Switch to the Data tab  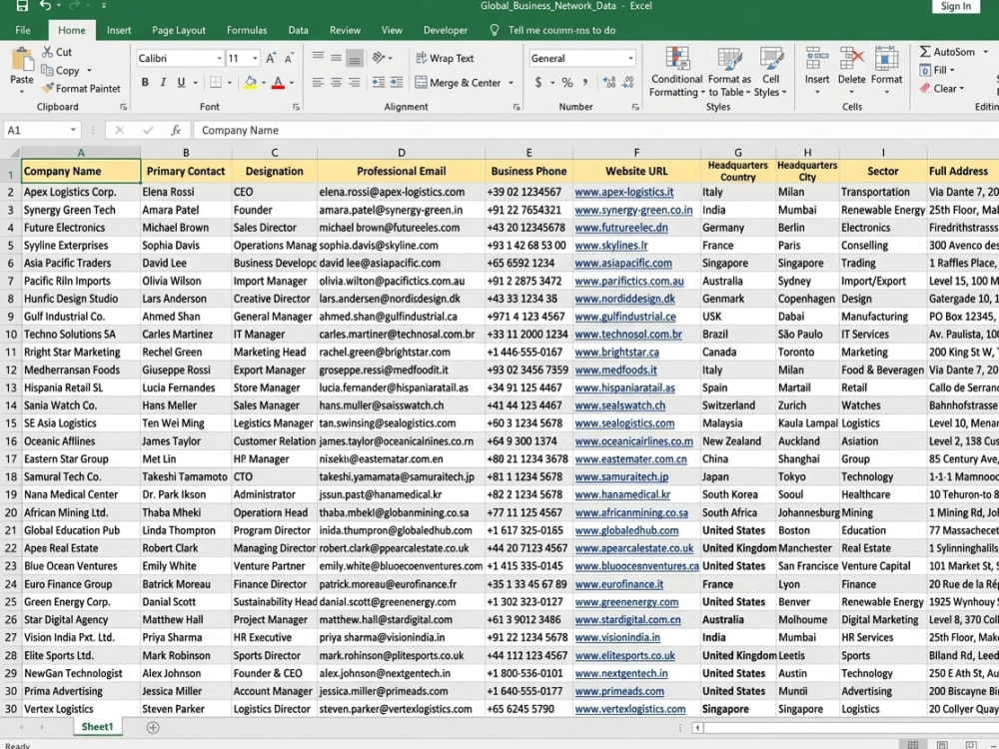point(298,30)
